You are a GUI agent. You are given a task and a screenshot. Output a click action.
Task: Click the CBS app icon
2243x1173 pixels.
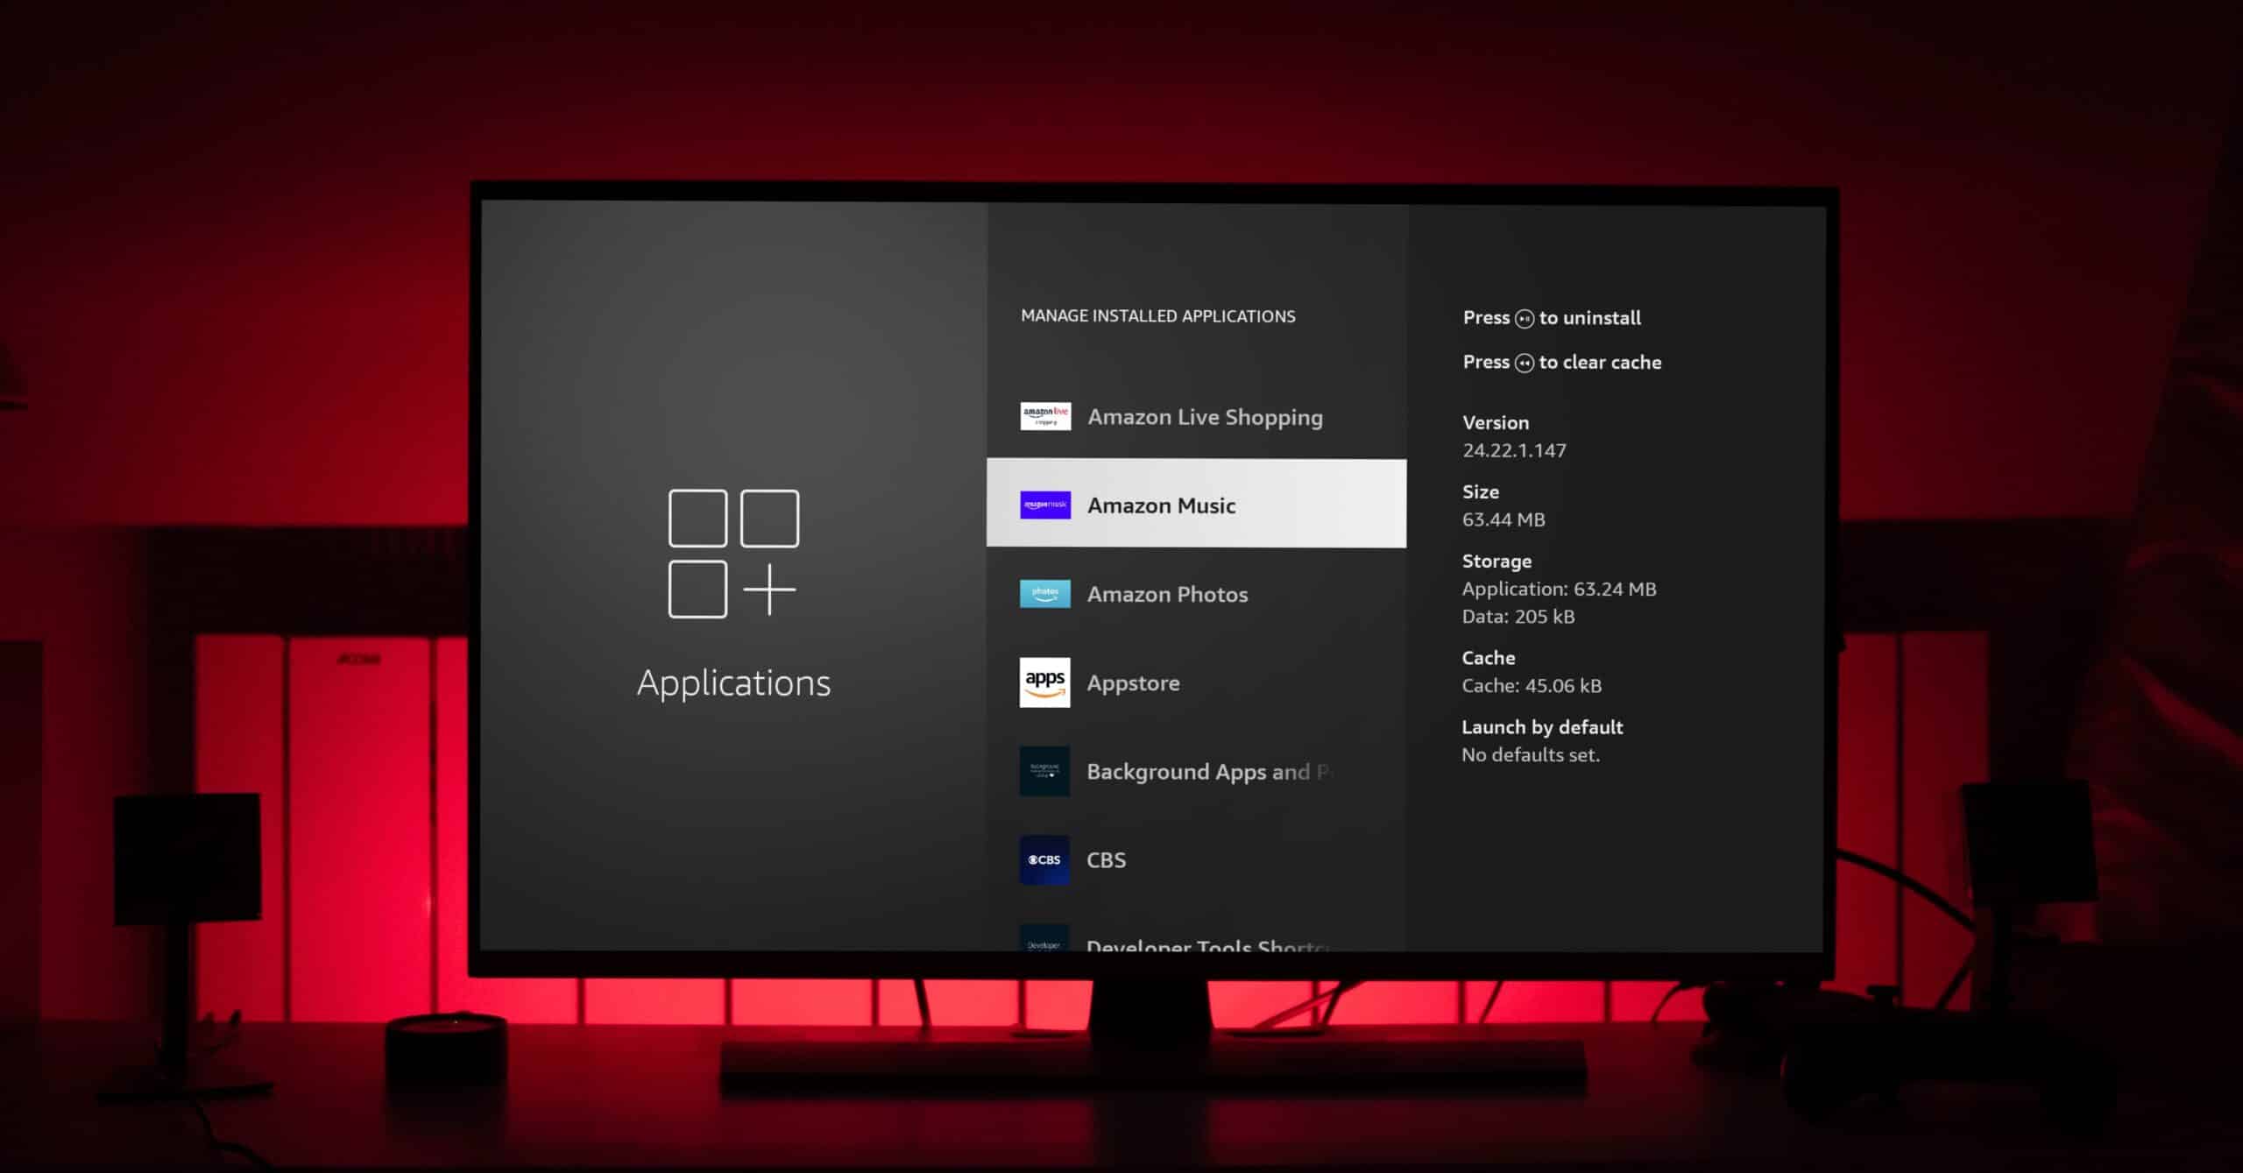pyautogui.click(x=1045, y=859)
